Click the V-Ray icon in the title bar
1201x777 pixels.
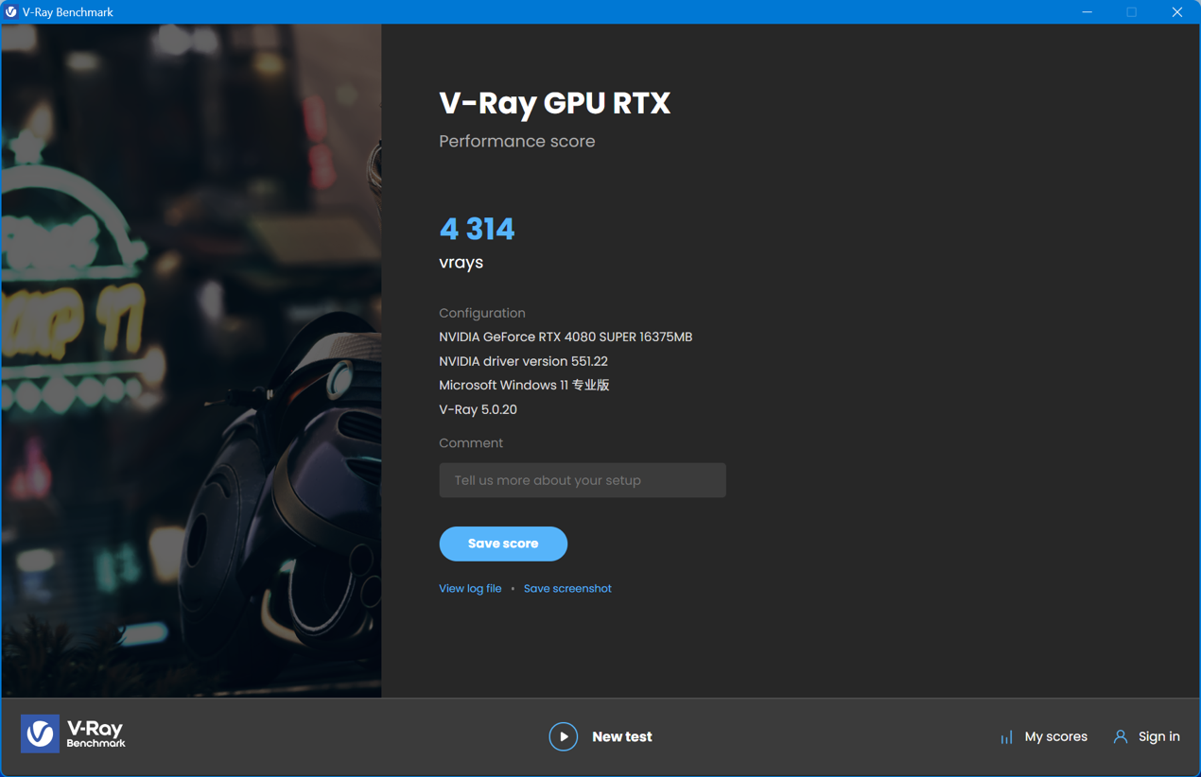pyautogui.click(x=10, y=11)
